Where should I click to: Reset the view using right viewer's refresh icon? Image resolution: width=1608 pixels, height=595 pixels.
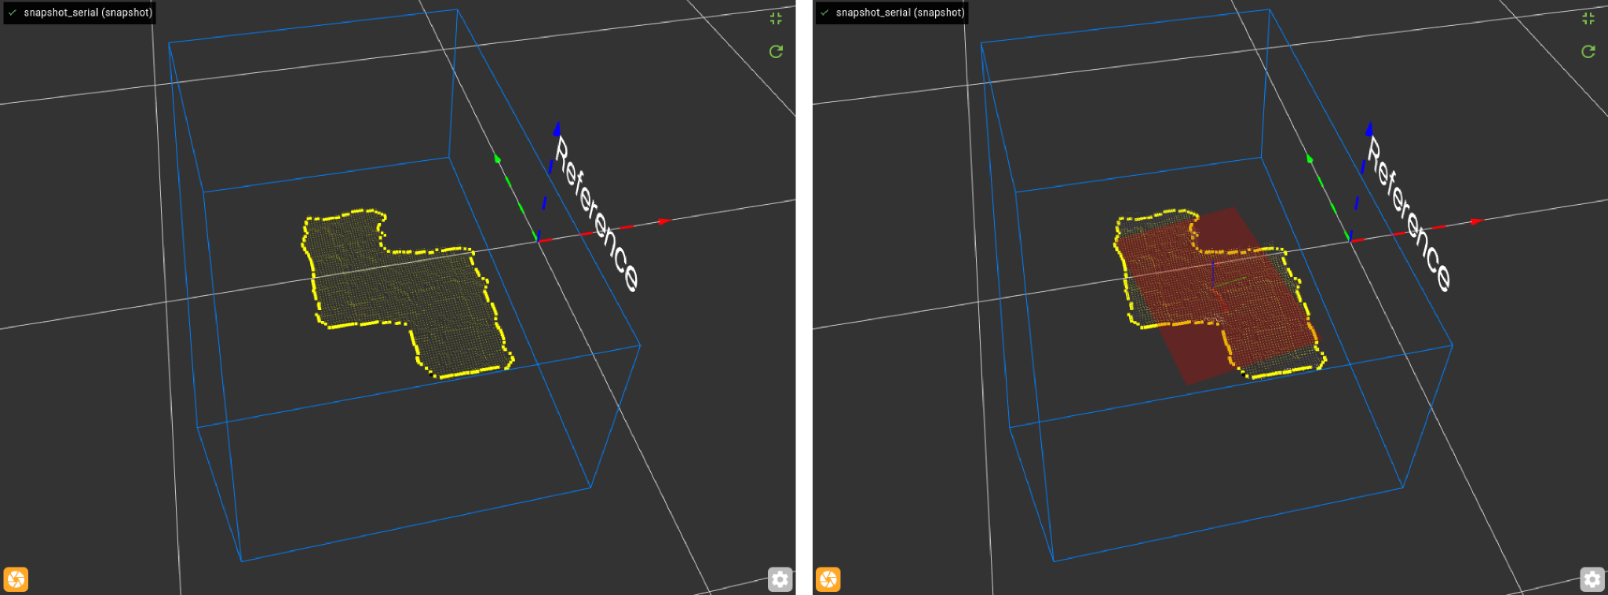pyautogui.click(x=1588, y=52)
